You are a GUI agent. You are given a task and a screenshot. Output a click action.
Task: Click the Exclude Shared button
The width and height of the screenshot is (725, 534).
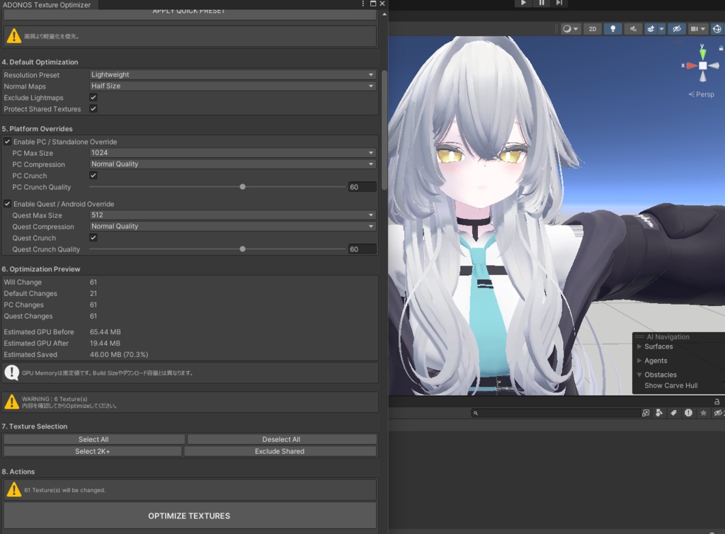(x=280, y=451)
